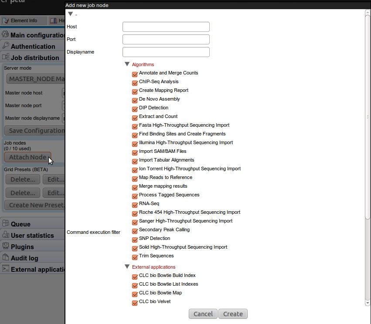Uncheck Merge mapping results
This screenshot has width=371, height=324.
(x=135, y=188)
